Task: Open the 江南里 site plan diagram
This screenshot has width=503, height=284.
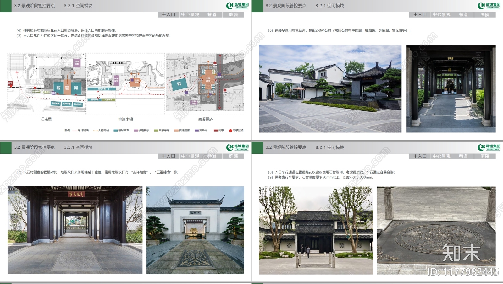Action: pyautogui.click(x=47, y=84)
